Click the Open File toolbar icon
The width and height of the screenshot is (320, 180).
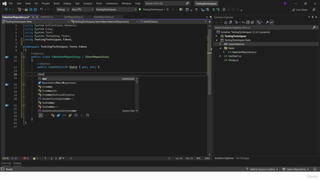coord(26,9)
